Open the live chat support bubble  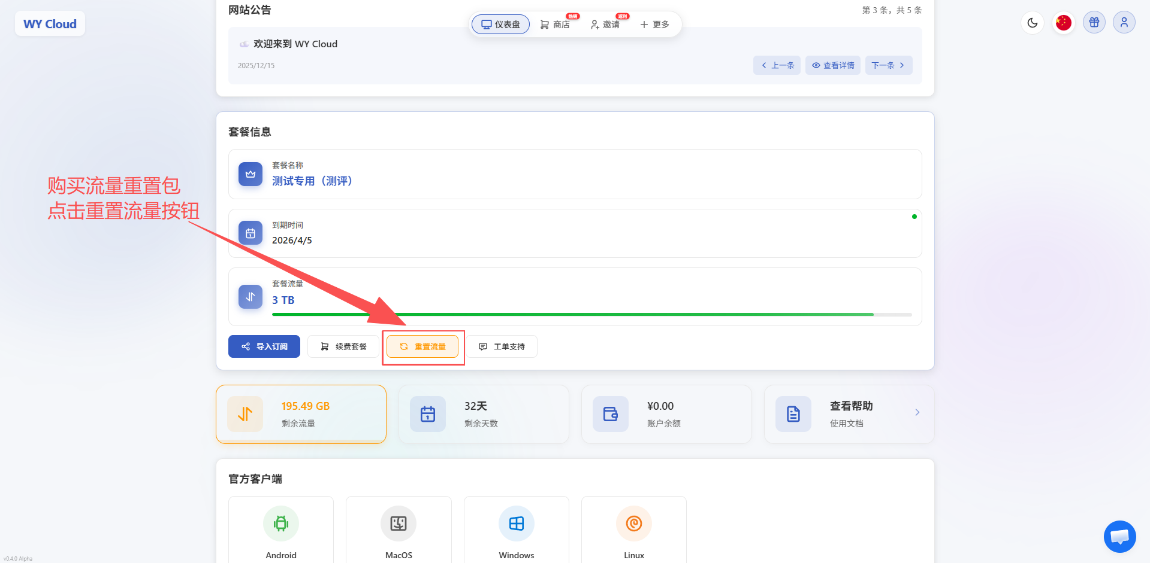pyautogui.click(x=1119, y=537)
